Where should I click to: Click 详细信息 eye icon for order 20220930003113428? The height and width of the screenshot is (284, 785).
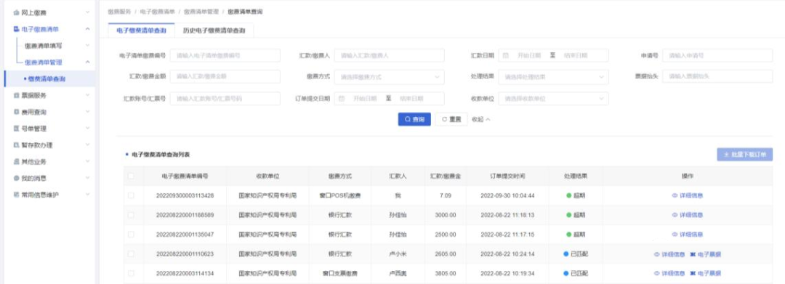(x=675, y=195)
